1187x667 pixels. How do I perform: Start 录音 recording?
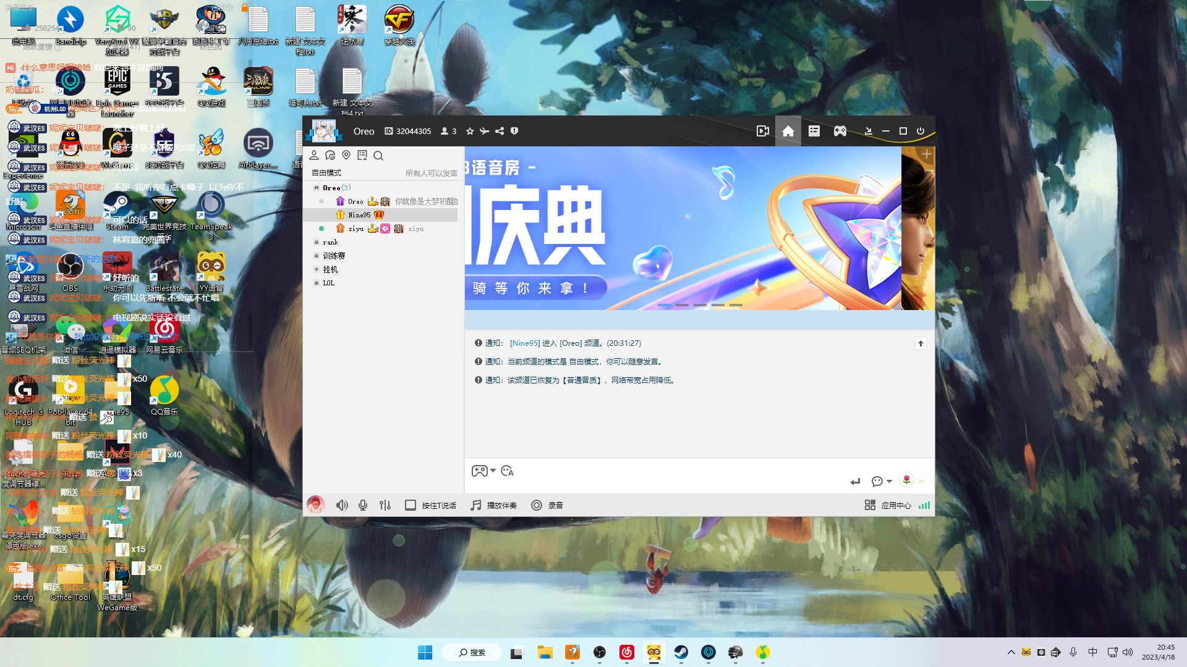point(547,505)
